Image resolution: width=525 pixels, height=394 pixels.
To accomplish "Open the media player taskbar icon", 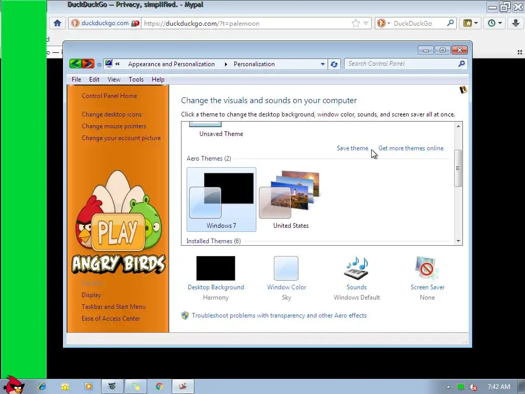I will click(x=88, y=386).
